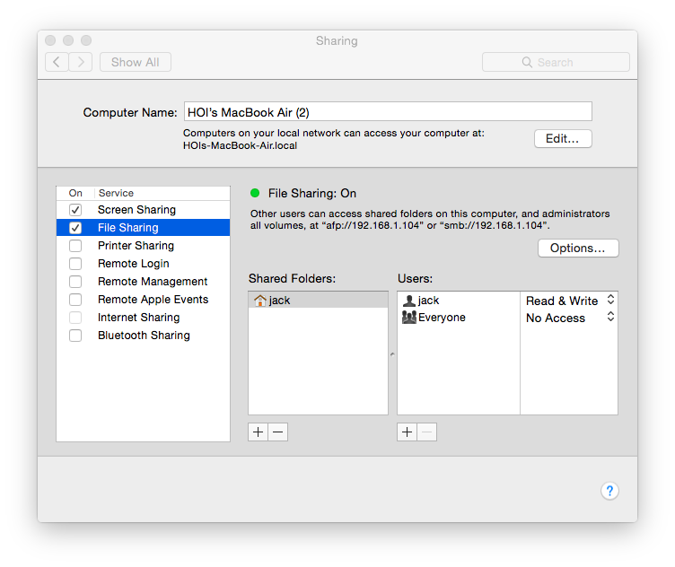Viewport: 675px width, 567px height.
Task: Select the jack row in Users list
Action: pos(507,301)
